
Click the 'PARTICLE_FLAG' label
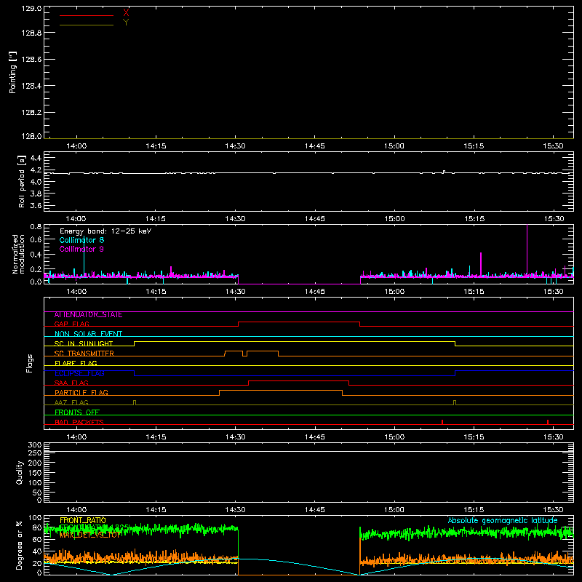pyautogui.click(x=81, y=392)
